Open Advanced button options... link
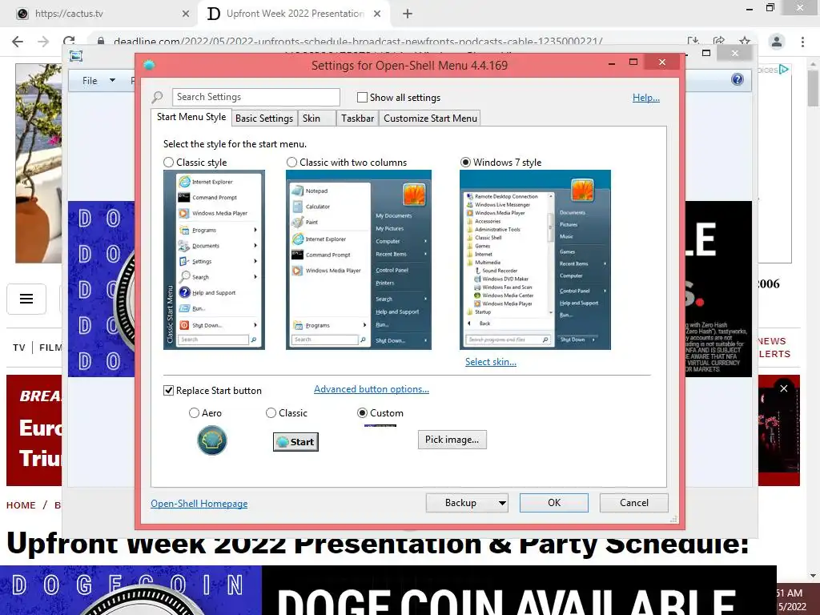The width and height of the screenshot is (820, 615). (372, 389)
